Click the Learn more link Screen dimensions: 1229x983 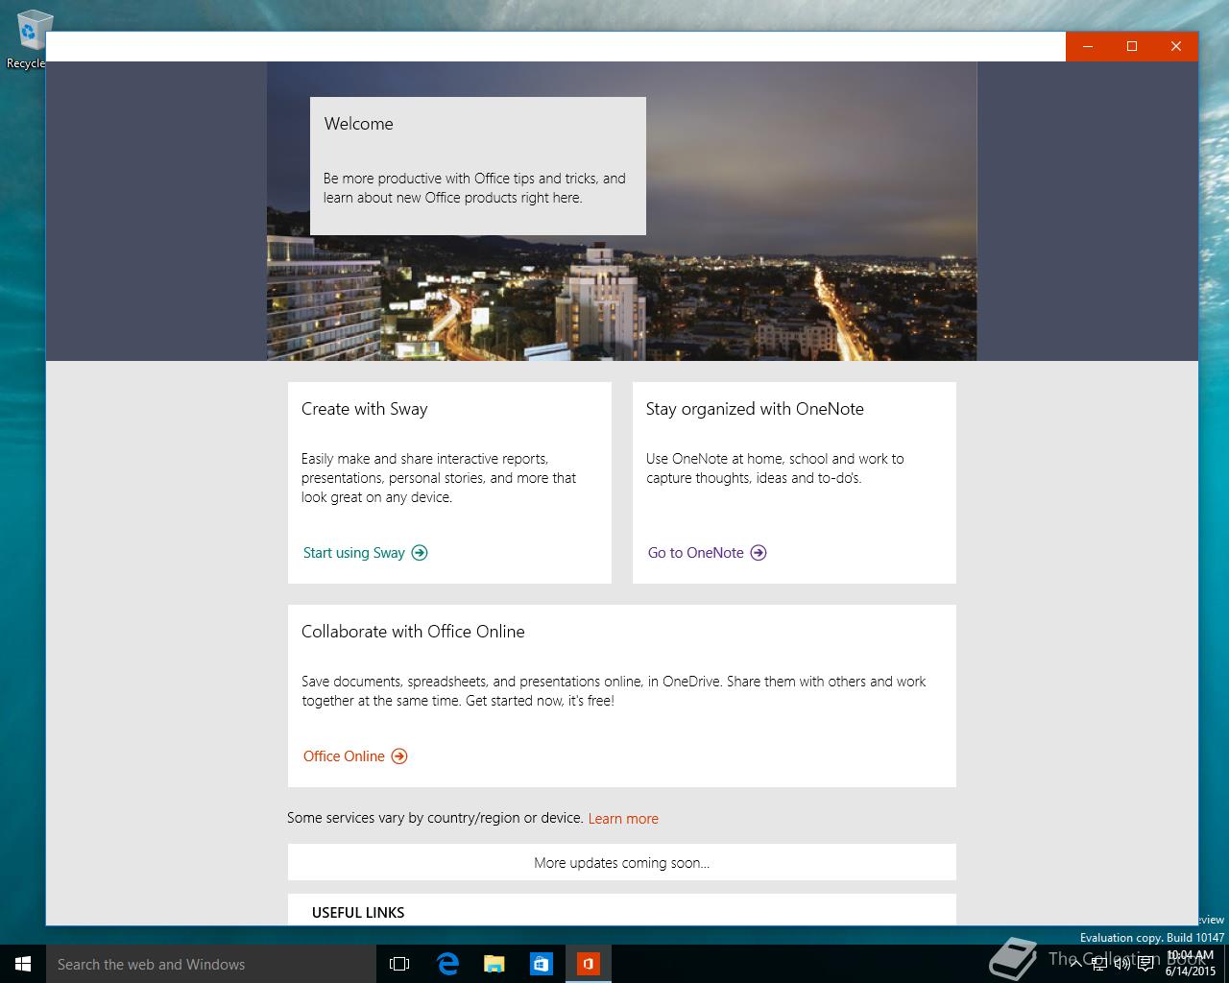(623, 819)
